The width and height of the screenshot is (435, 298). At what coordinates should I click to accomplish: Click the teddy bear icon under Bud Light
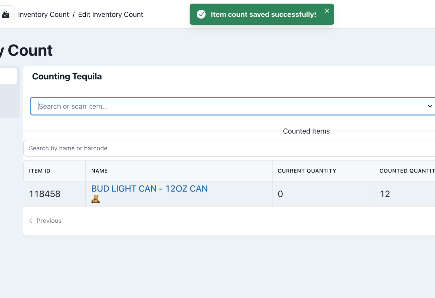95,199
